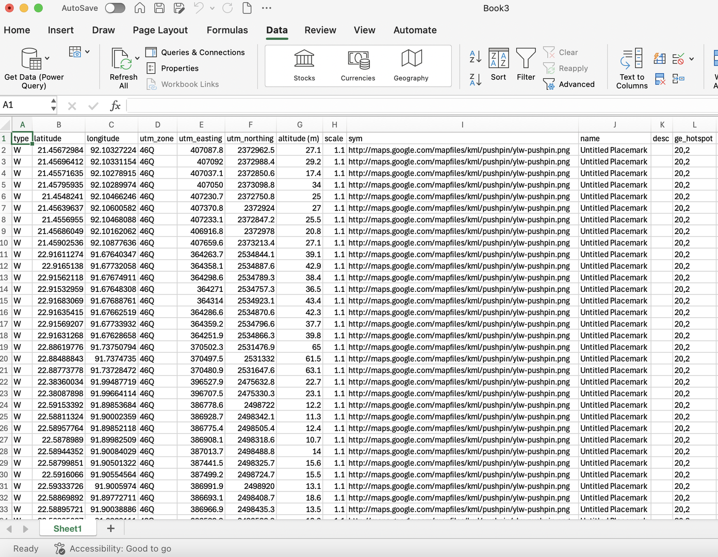718x557 pixels.
Task: Select the 'altitude (m)' header cell
Action: point(300,138)
